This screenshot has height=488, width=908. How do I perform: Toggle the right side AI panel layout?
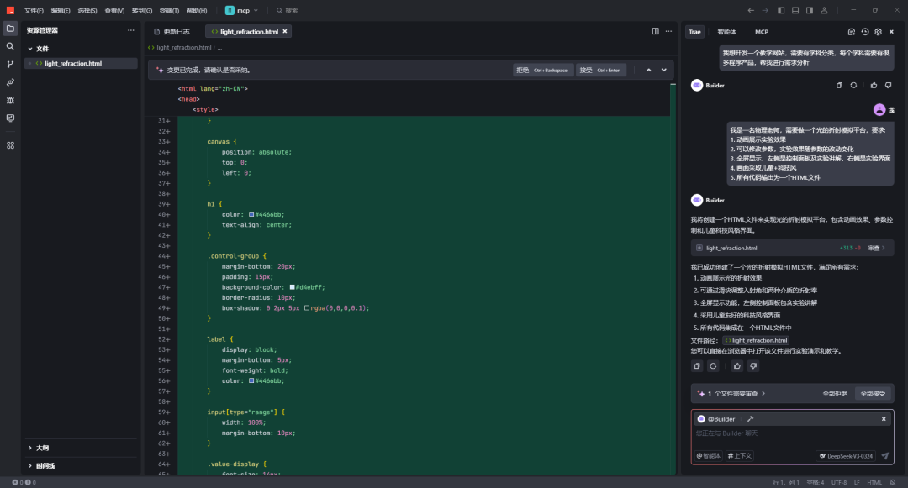click(x=809, y=10)
